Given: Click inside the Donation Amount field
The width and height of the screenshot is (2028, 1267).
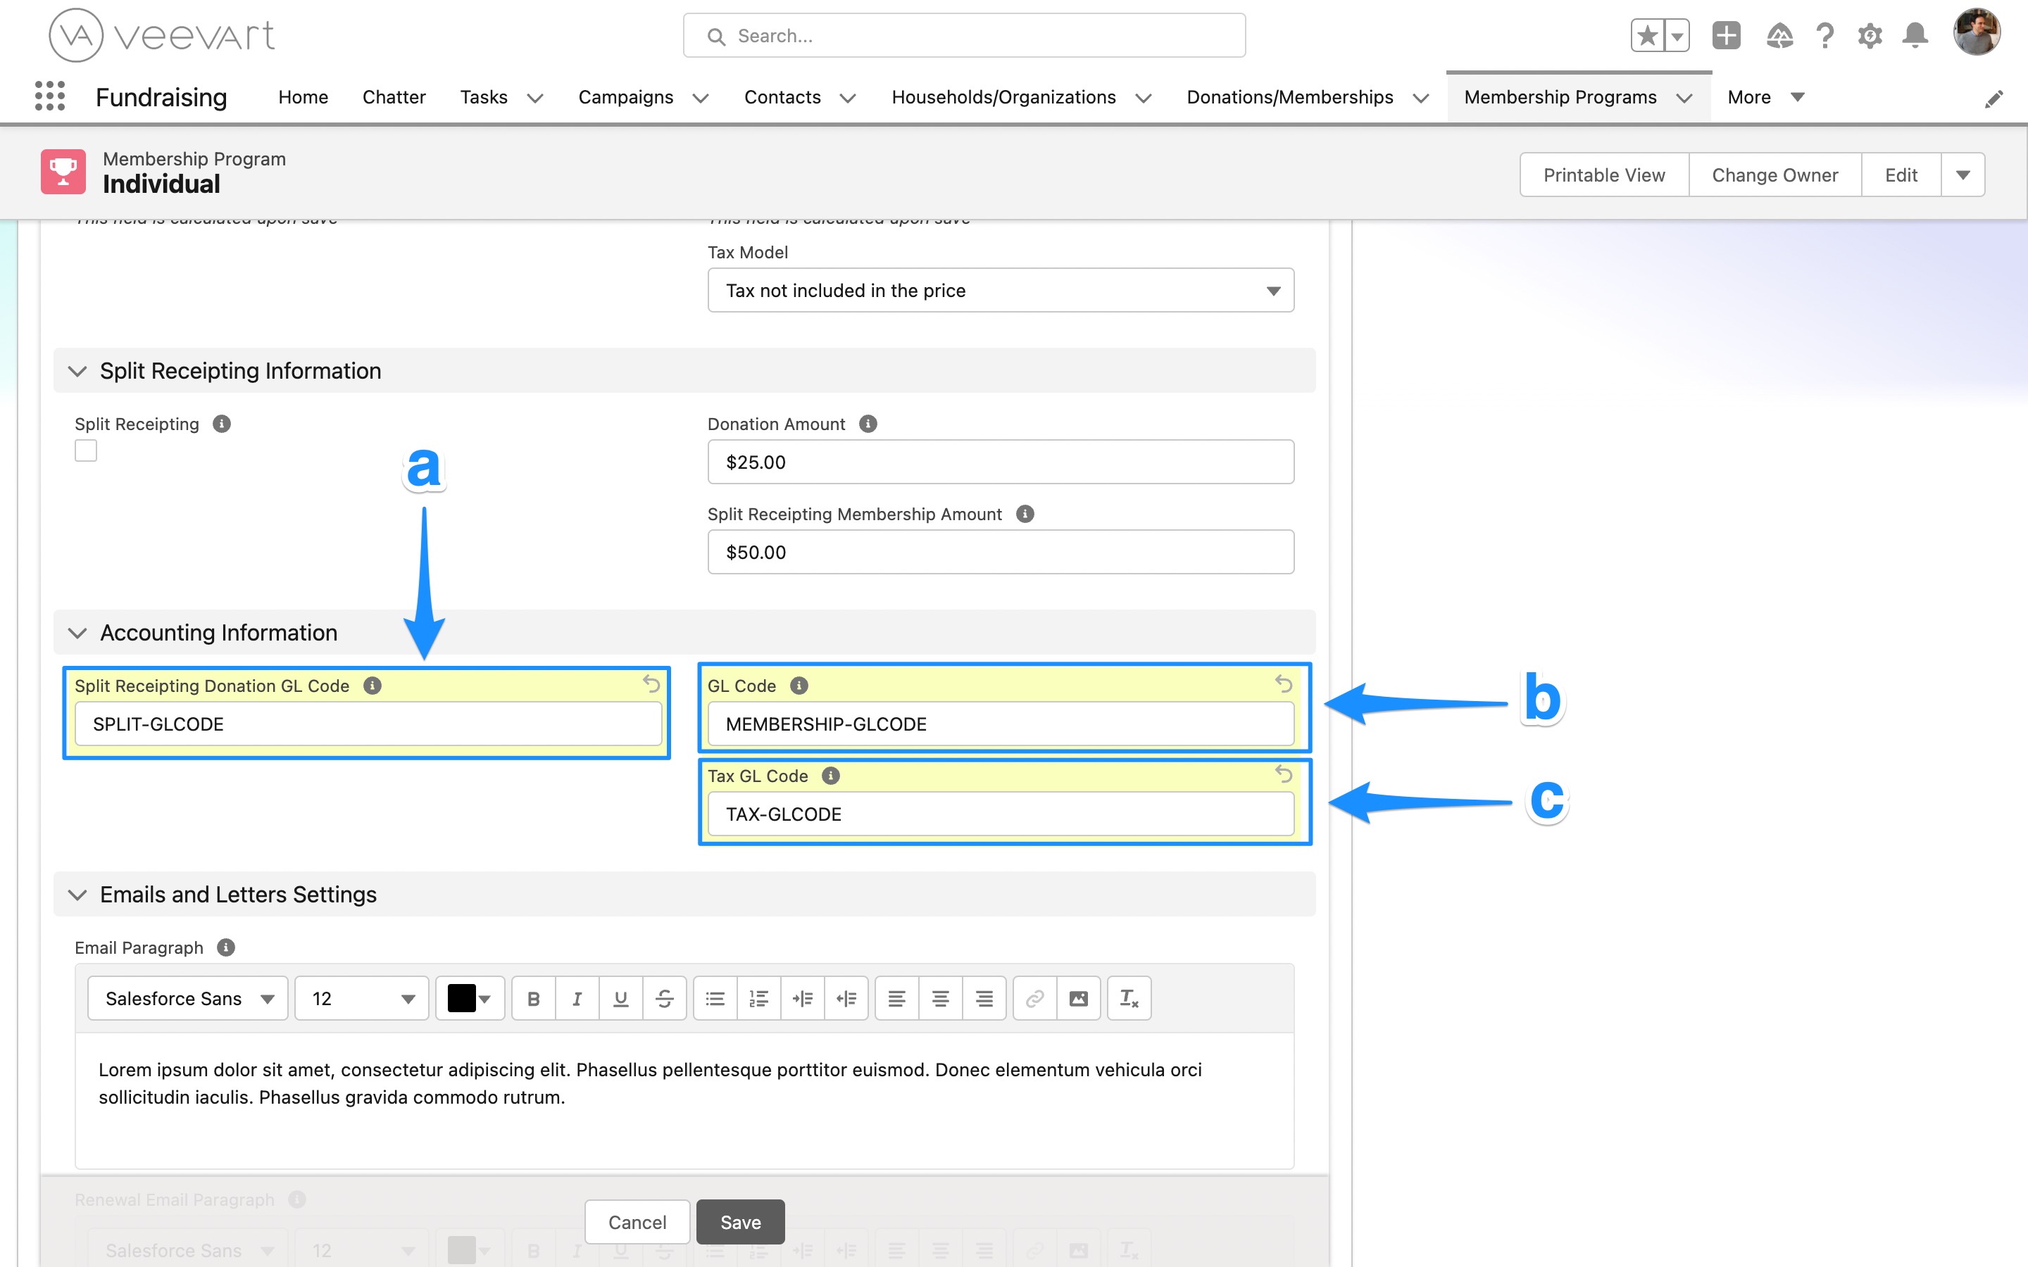Looking at the screenshot, I should pos(1000,462).
